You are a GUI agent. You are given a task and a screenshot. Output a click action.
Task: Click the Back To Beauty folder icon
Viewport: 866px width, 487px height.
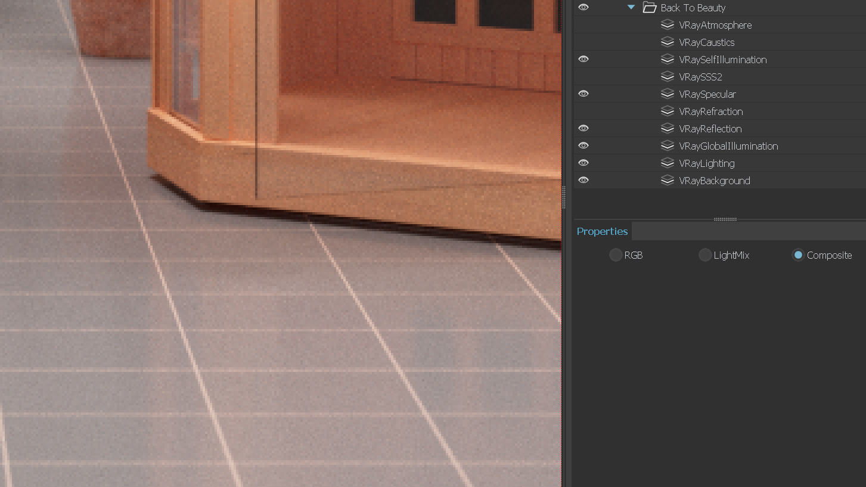click(x=650, y=8)
